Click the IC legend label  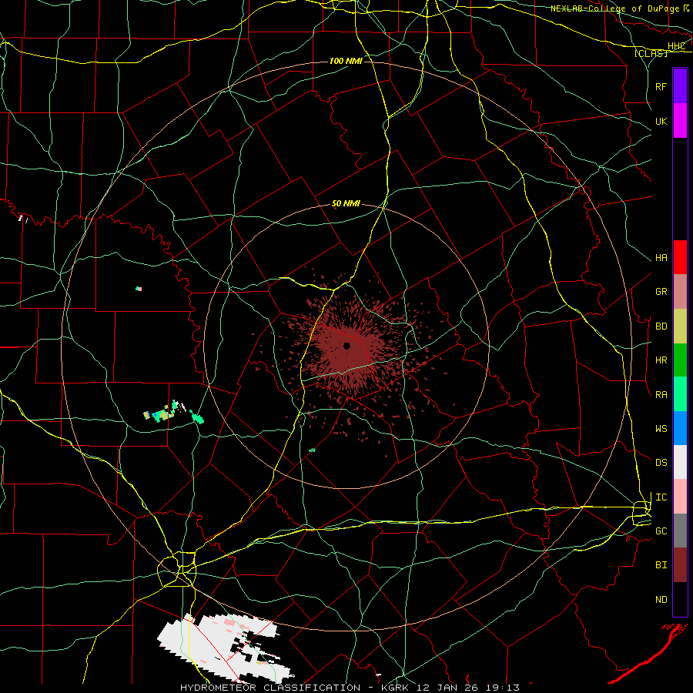tap(661, 497)
